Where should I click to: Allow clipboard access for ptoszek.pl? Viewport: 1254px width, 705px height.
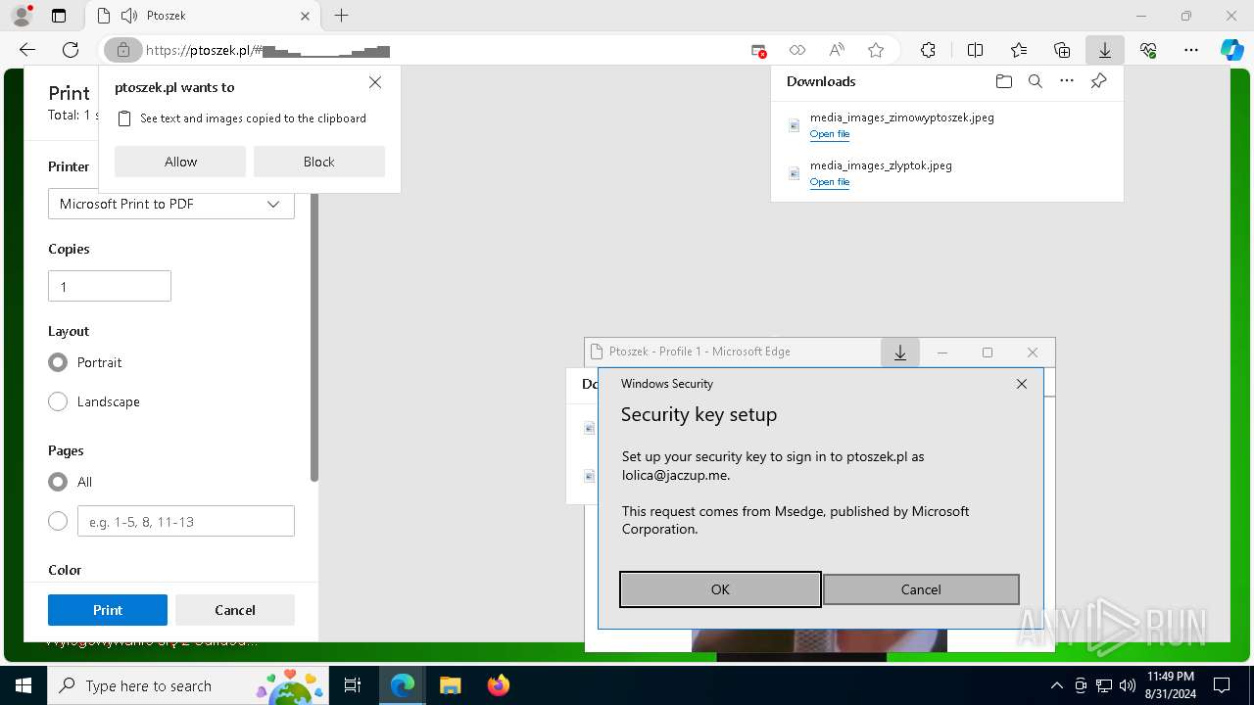click(180, 162)
